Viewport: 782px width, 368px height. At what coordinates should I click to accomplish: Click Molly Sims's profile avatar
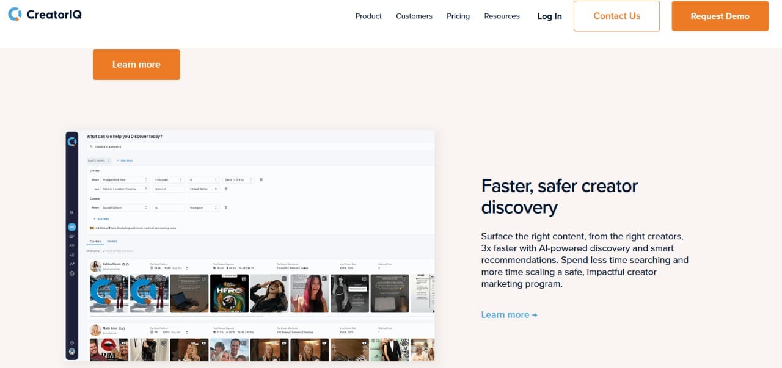pyautogui.click(x=95, y=330)
